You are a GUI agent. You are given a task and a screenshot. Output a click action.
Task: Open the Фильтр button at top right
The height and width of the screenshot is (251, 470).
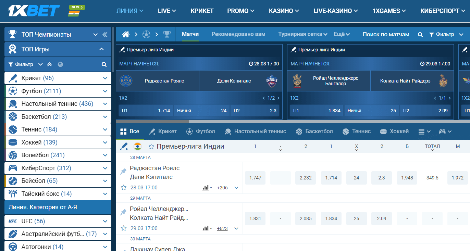pyautogui.click(x=446, y=35)
